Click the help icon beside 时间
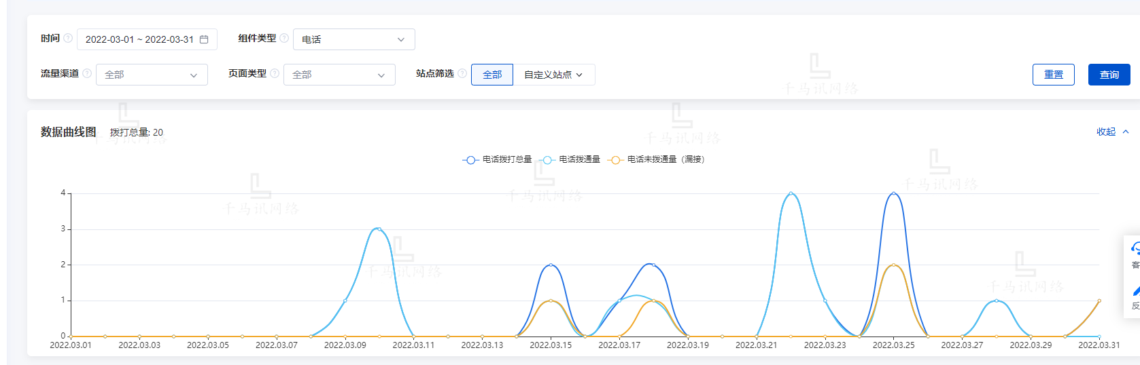 click(68, 38)
